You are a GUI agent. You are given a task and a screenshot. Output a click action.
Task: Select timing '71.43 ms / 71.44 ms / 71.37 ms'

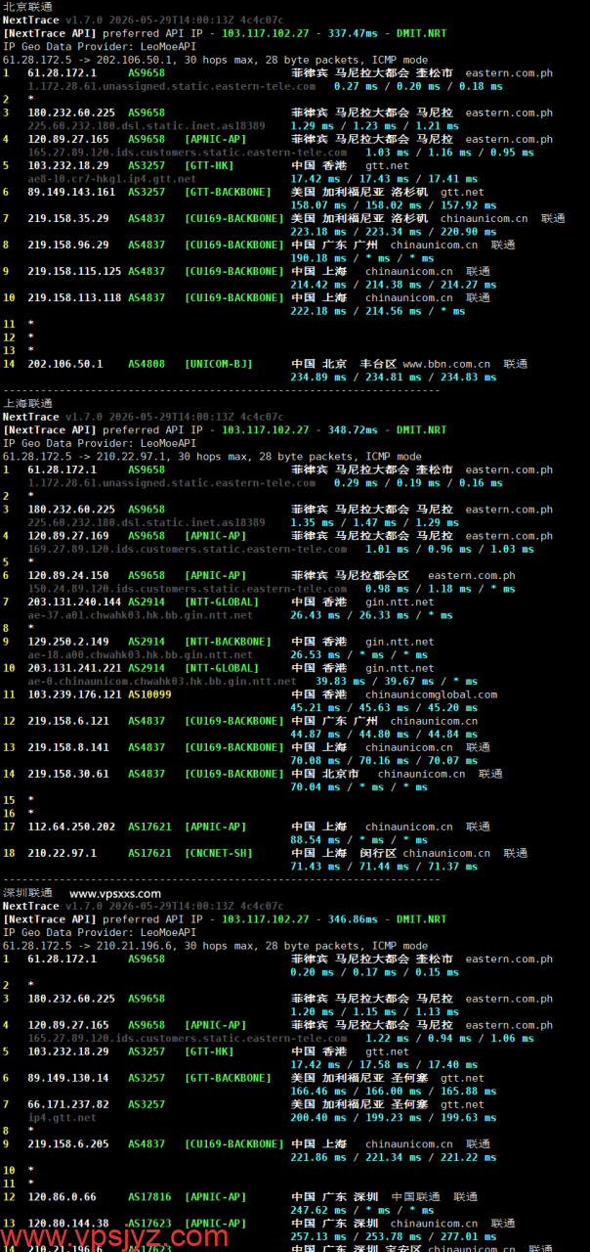pos(385,867)
